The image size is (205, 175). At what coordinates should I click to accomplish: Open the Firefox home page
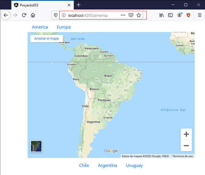(33, 15)
